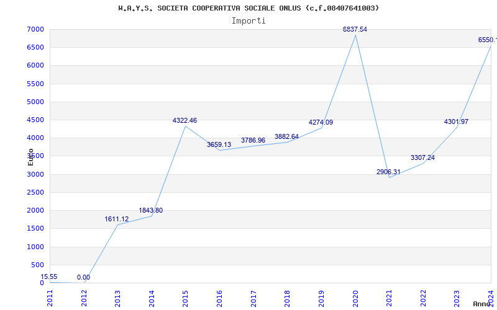Click the 7000 y-axis value
The height and width of the screenshot is (310, 497).
pyautogui.click(x=35, y=29)
